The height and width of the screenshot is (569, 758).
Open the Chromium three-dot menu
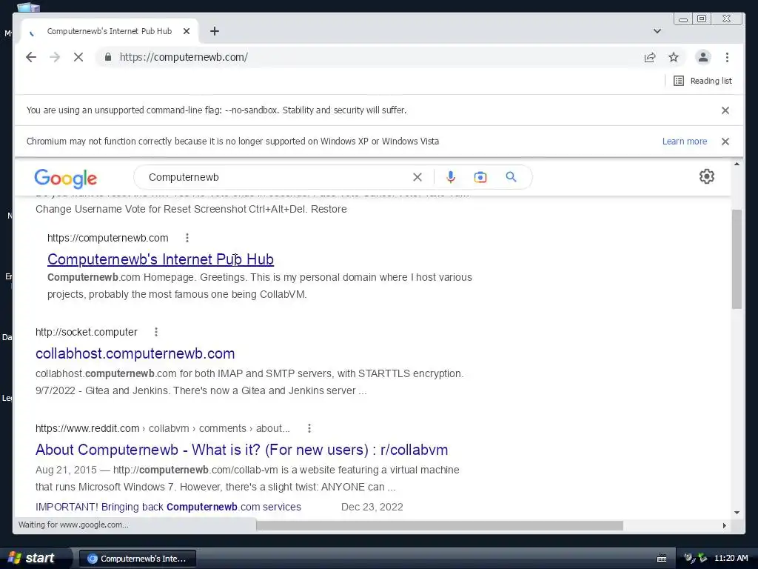[727, 57]
